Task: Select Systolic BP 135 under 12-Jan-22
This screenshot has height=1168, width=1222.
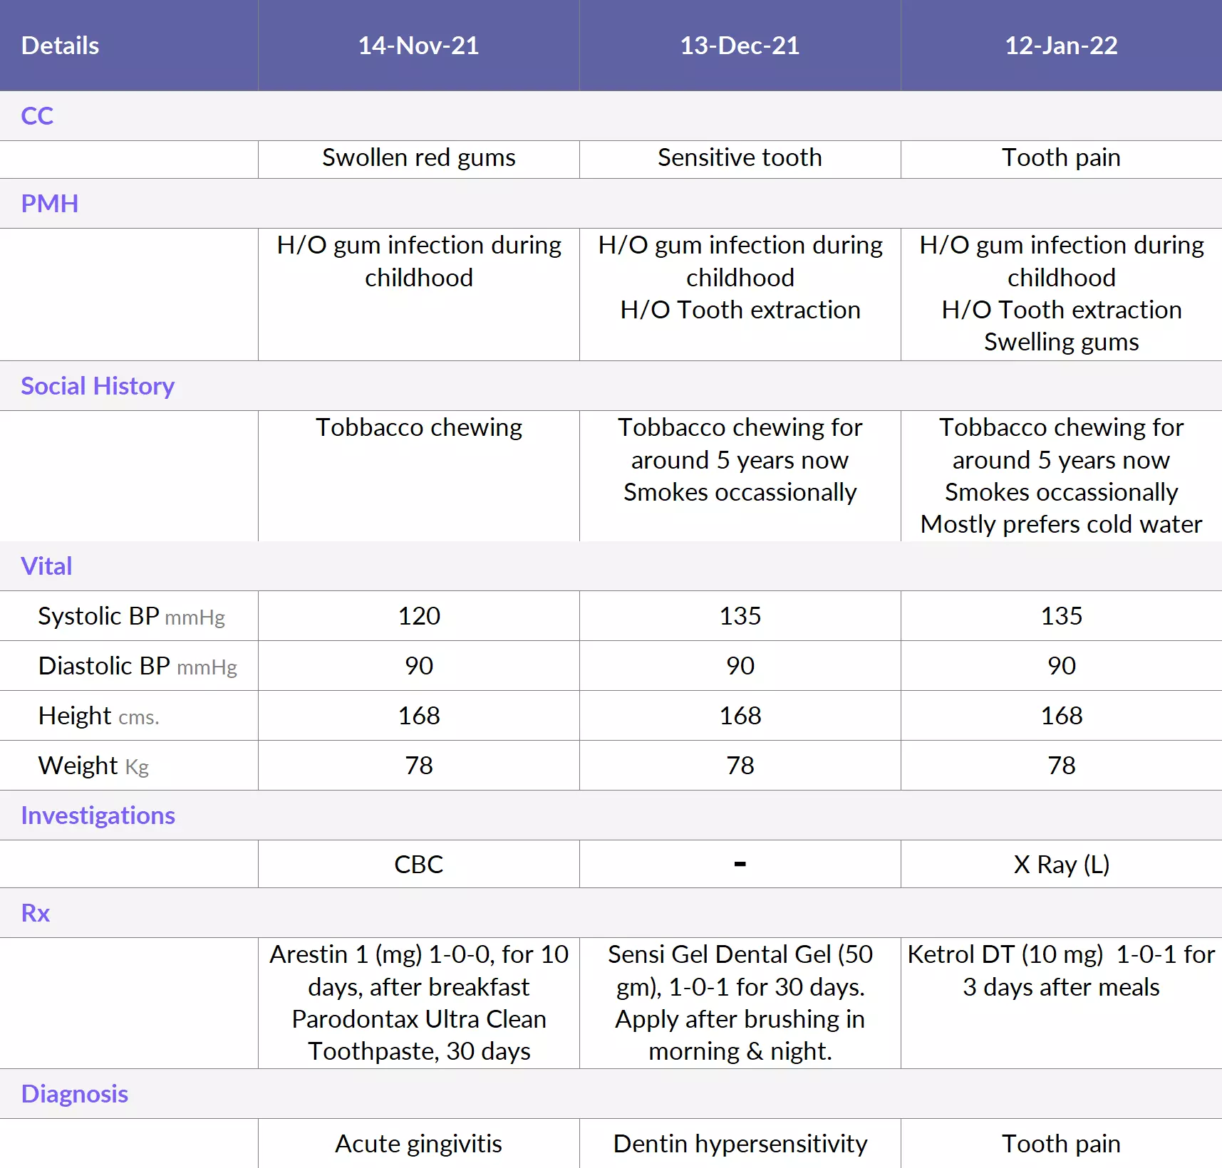Action: [x=1062, y=616]
